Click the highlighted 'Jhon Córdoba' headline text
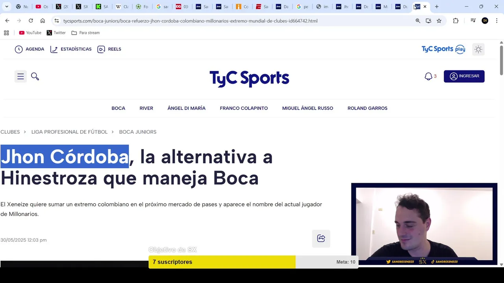Image resolution: width=504 pixels, height=283 pixels. tap(65, 156)
